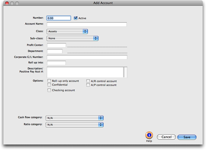Click the Description text area scrollbar
This screenshot has width=206, height=150.
tap(125, 72)
